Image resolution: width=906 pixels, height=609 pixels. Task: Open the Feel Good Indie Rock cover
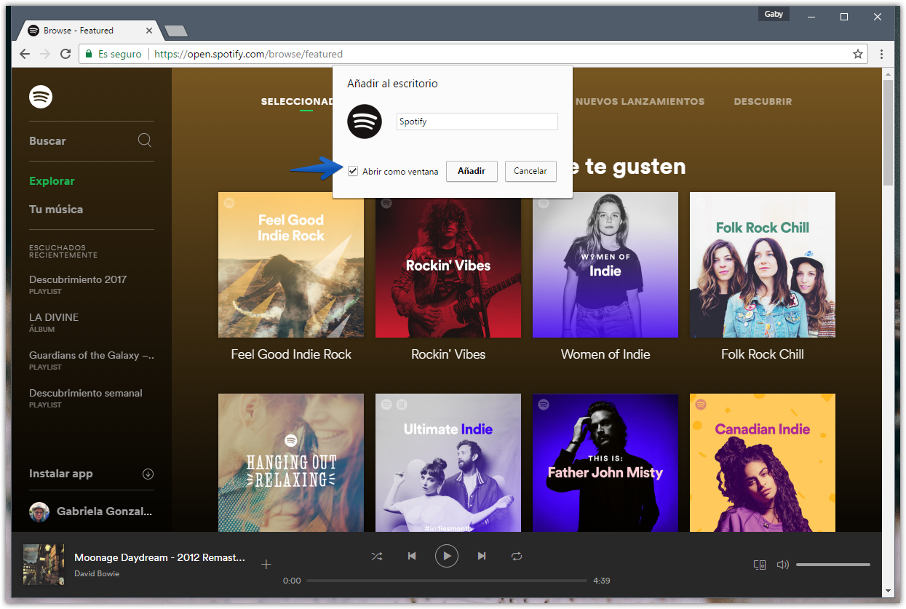click(x=291, y=265)
